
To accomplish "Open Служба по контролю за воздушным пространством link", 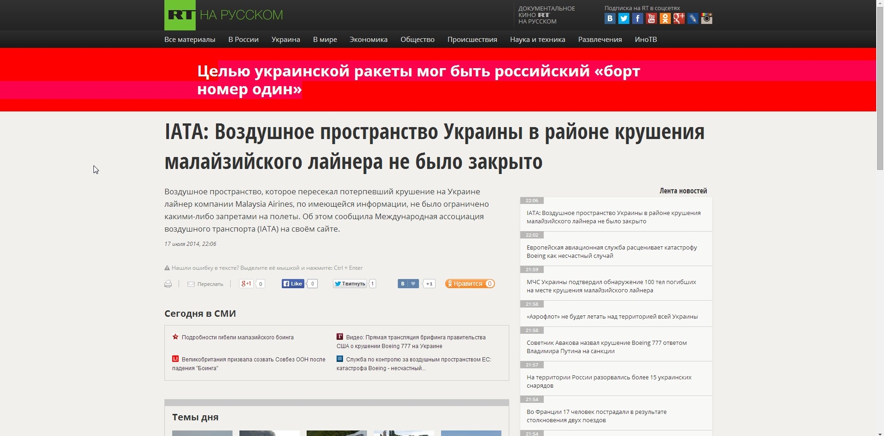I will click(x=414, y=364).
